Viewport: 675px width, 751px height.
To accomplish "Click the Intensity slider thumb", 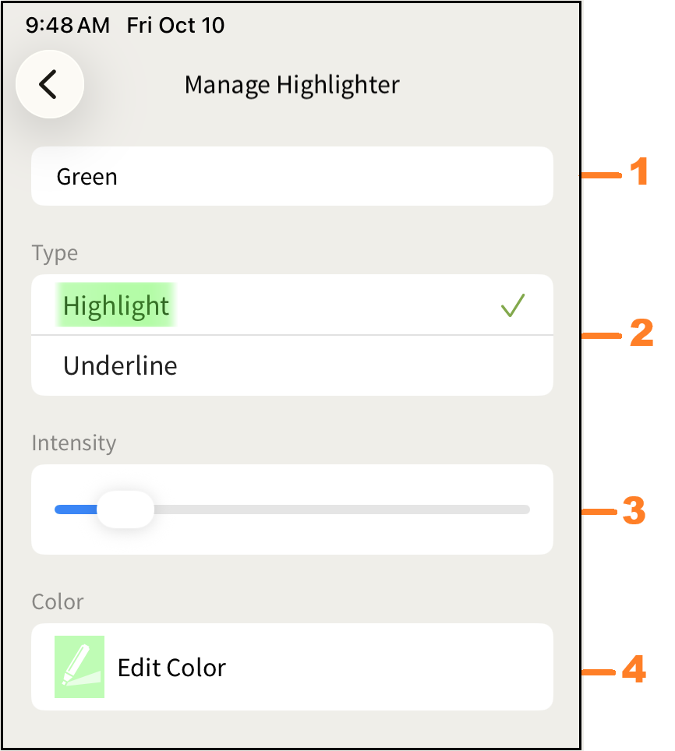I will 125,509.
